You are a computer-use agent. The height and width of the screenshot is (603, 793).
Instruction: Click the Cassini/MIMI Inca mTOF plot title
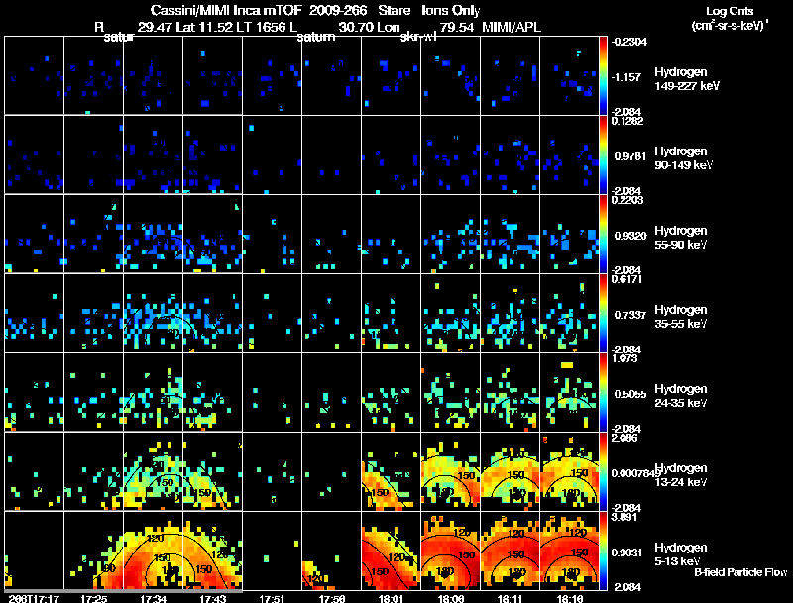point(315,10)
